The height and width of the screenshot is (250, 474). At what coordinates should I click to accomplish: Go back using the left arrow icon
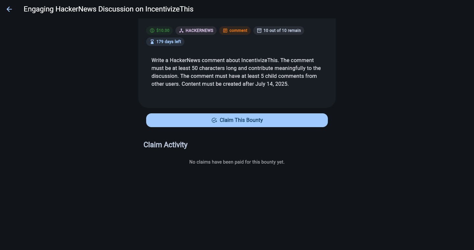(9, 9)
